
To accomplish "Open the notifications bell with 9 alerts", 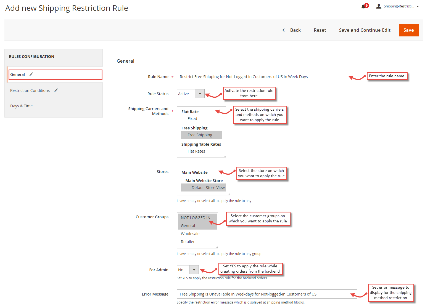I will click(x=363, y=6).
